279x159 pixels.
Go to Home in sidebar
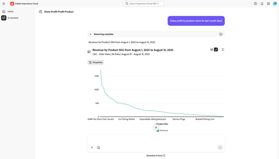tap(10, 11)
